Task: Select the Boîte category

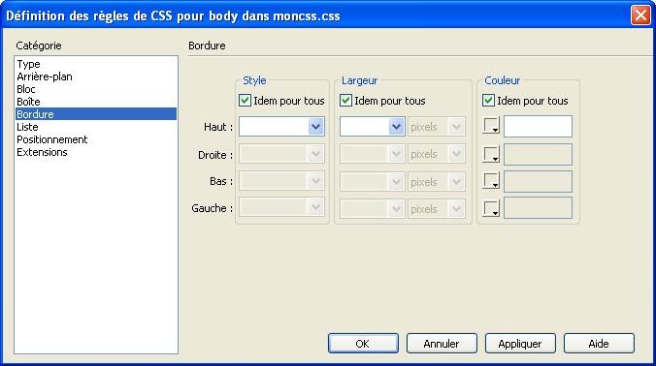Action: (96, 102)
